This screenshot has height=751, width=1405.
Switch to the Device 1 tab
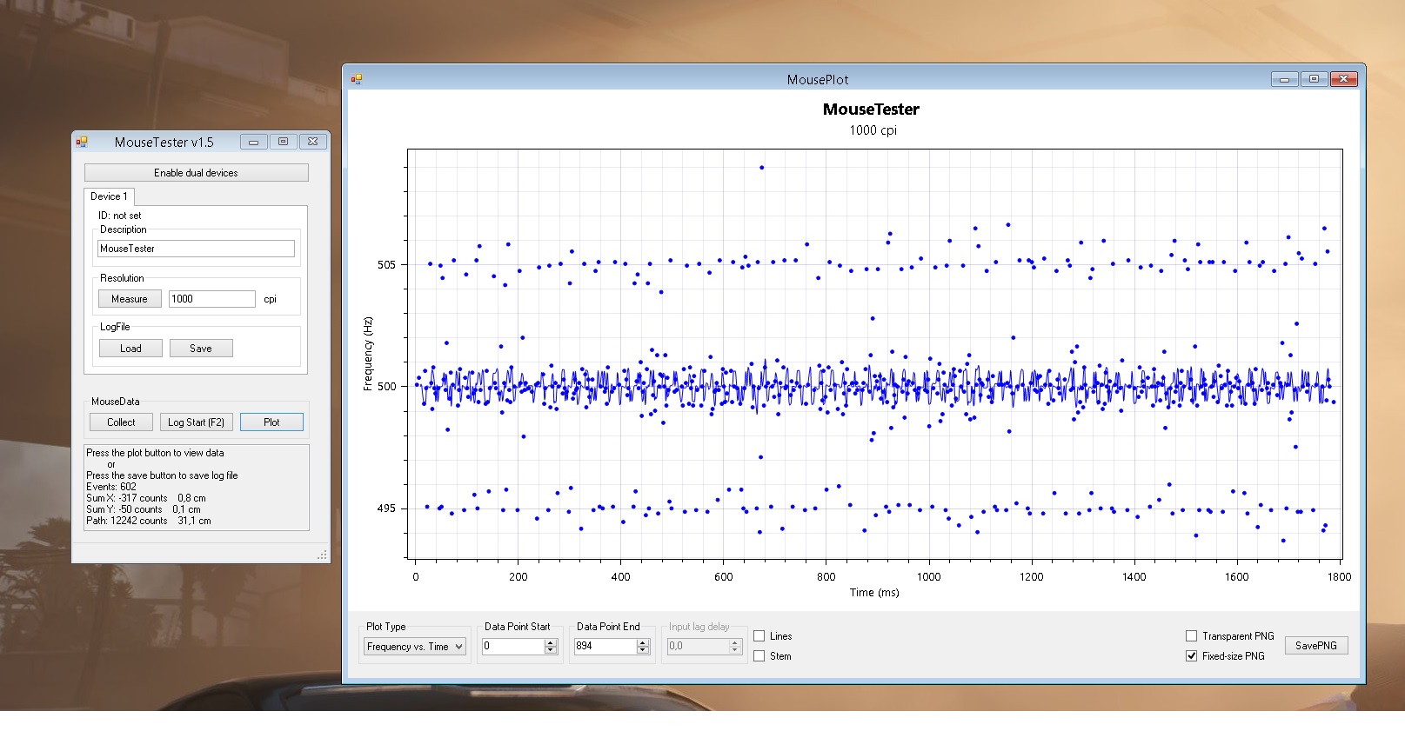coord(109,196)
